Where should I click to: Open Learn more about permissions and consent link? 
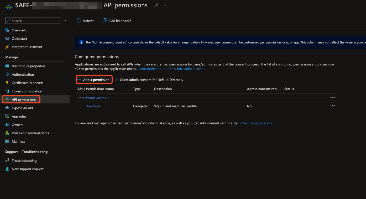(170, 69)
